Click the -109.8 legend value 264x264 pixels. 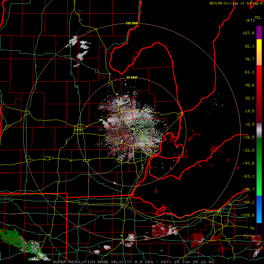[247, 215]
